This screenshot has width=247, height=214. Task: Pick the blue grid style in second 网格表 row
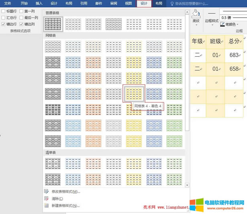[73, 62]
